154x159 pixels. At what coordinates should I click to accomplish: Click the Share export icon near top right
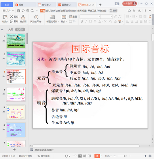click(x=139, y=11)
